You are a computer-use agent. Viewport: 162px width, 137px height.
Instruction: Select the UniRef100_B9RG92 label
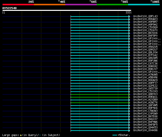point(145,66)
